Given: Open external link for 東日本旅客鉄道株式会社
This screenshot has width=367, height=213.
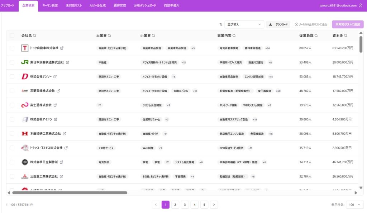Looking at the screenshot, I should pyautogui.click(x=67, y=62).
